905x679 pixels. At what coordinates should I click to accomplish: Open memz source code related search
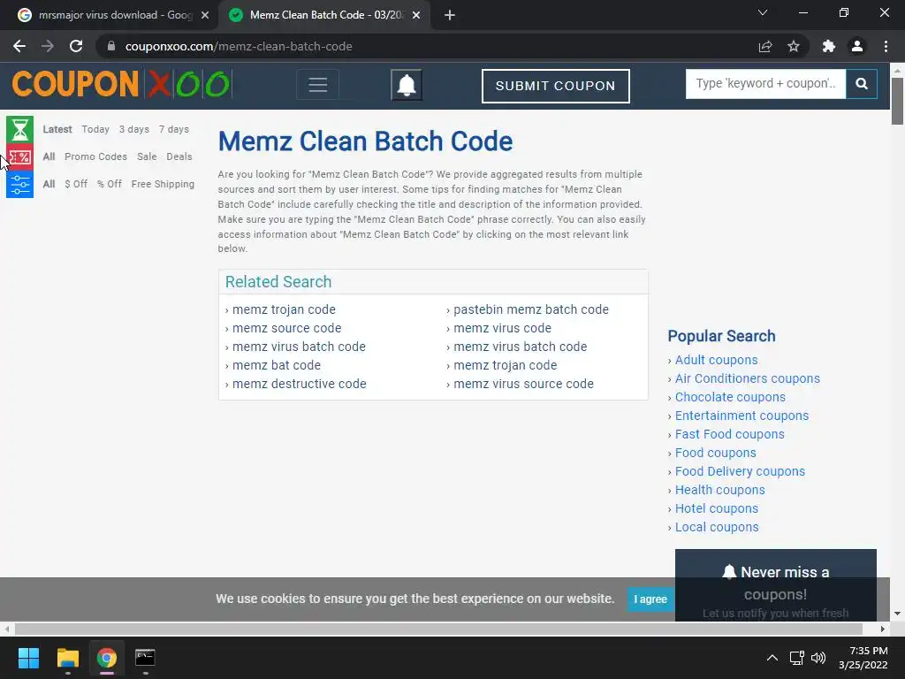(287, 328)
